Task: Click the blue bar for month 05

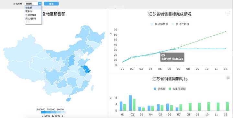Action: point(158,107)
